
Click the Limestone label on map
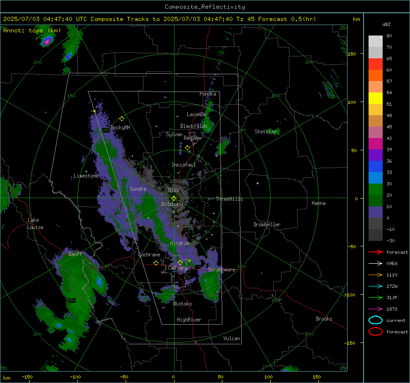(86, 176)
